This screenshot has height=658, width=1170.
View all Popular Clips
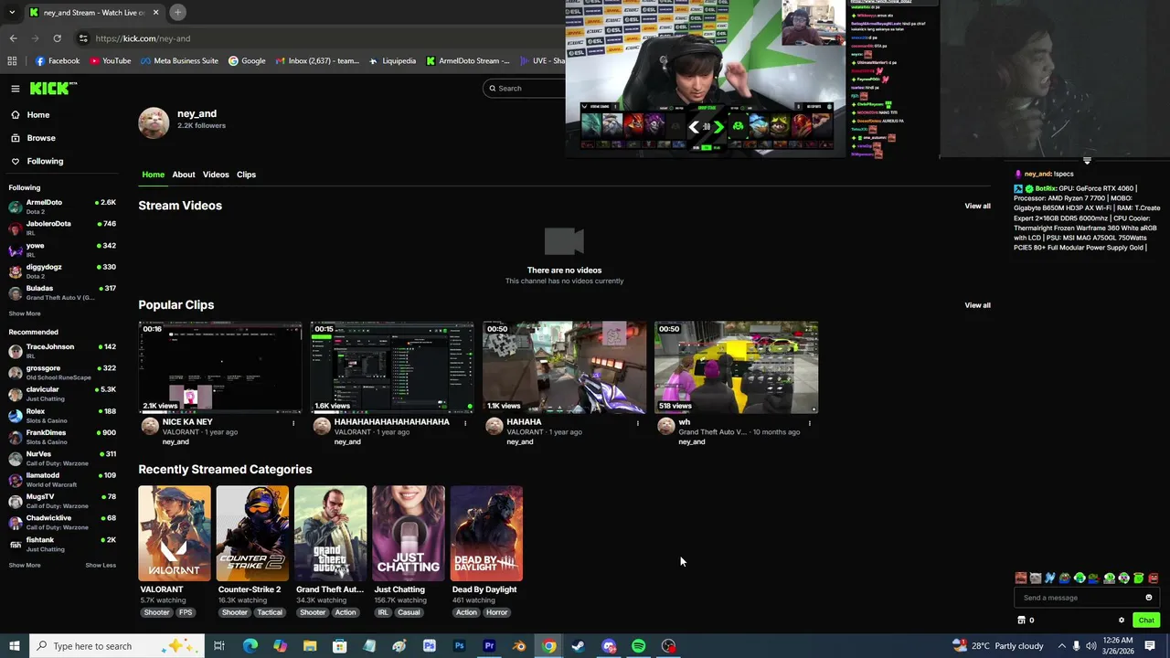pyautogui.click(x=977, y=305)
